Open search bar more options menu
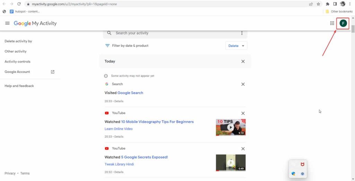This screenshot has width=355, height=181. [x=242, y=33]
